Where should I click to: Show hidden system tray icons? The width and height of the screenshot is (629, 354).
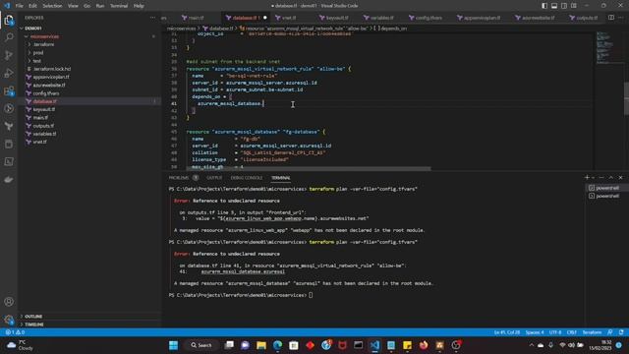[532, 345]
